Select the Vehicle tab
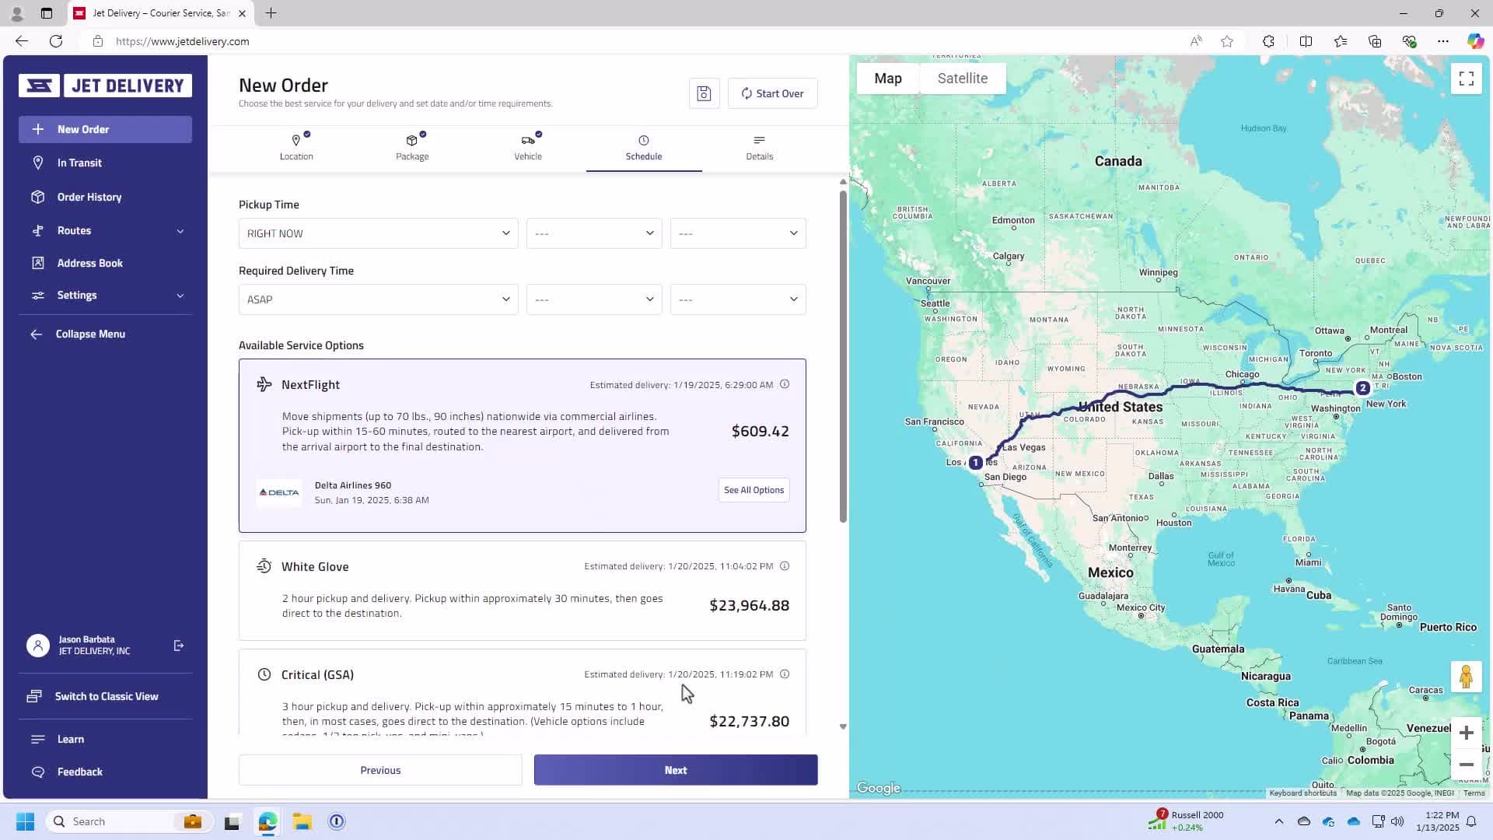The image size is (1493, 840). 528,147
